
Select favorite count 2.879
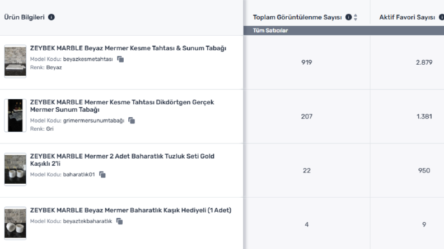(x=424, y=63)
